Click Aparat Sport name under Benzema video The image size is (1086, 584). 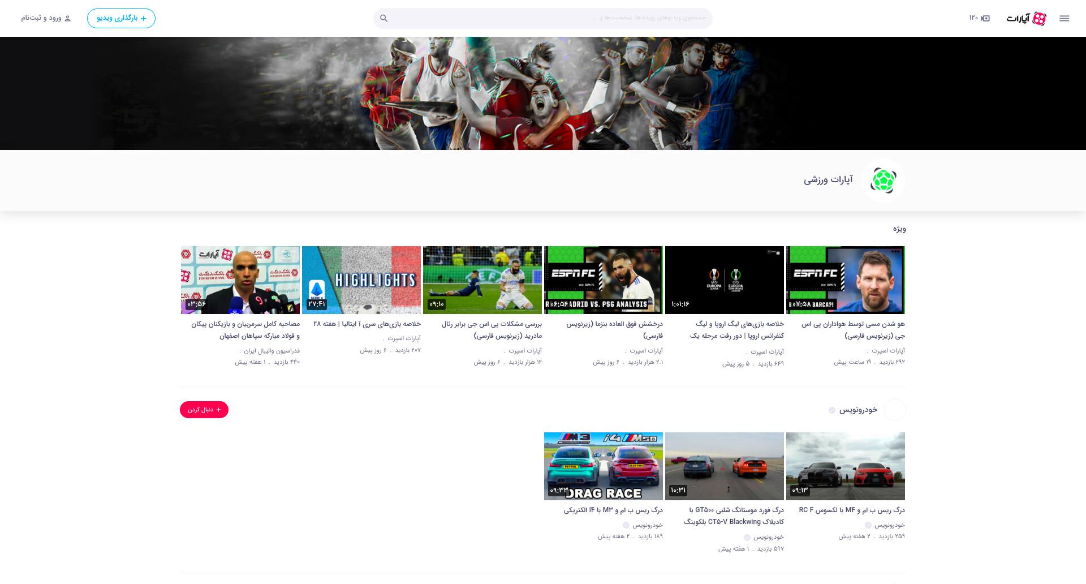646,351
